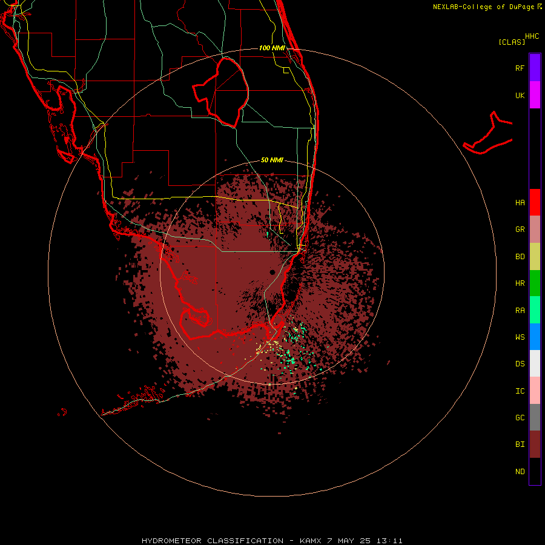This screenshot has height=545, width=545.
Task: Click the UK magenta legend swatch
Action: click(535, 95)
